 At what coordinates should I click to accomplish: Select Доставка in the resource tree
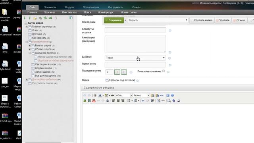point(37,34)
